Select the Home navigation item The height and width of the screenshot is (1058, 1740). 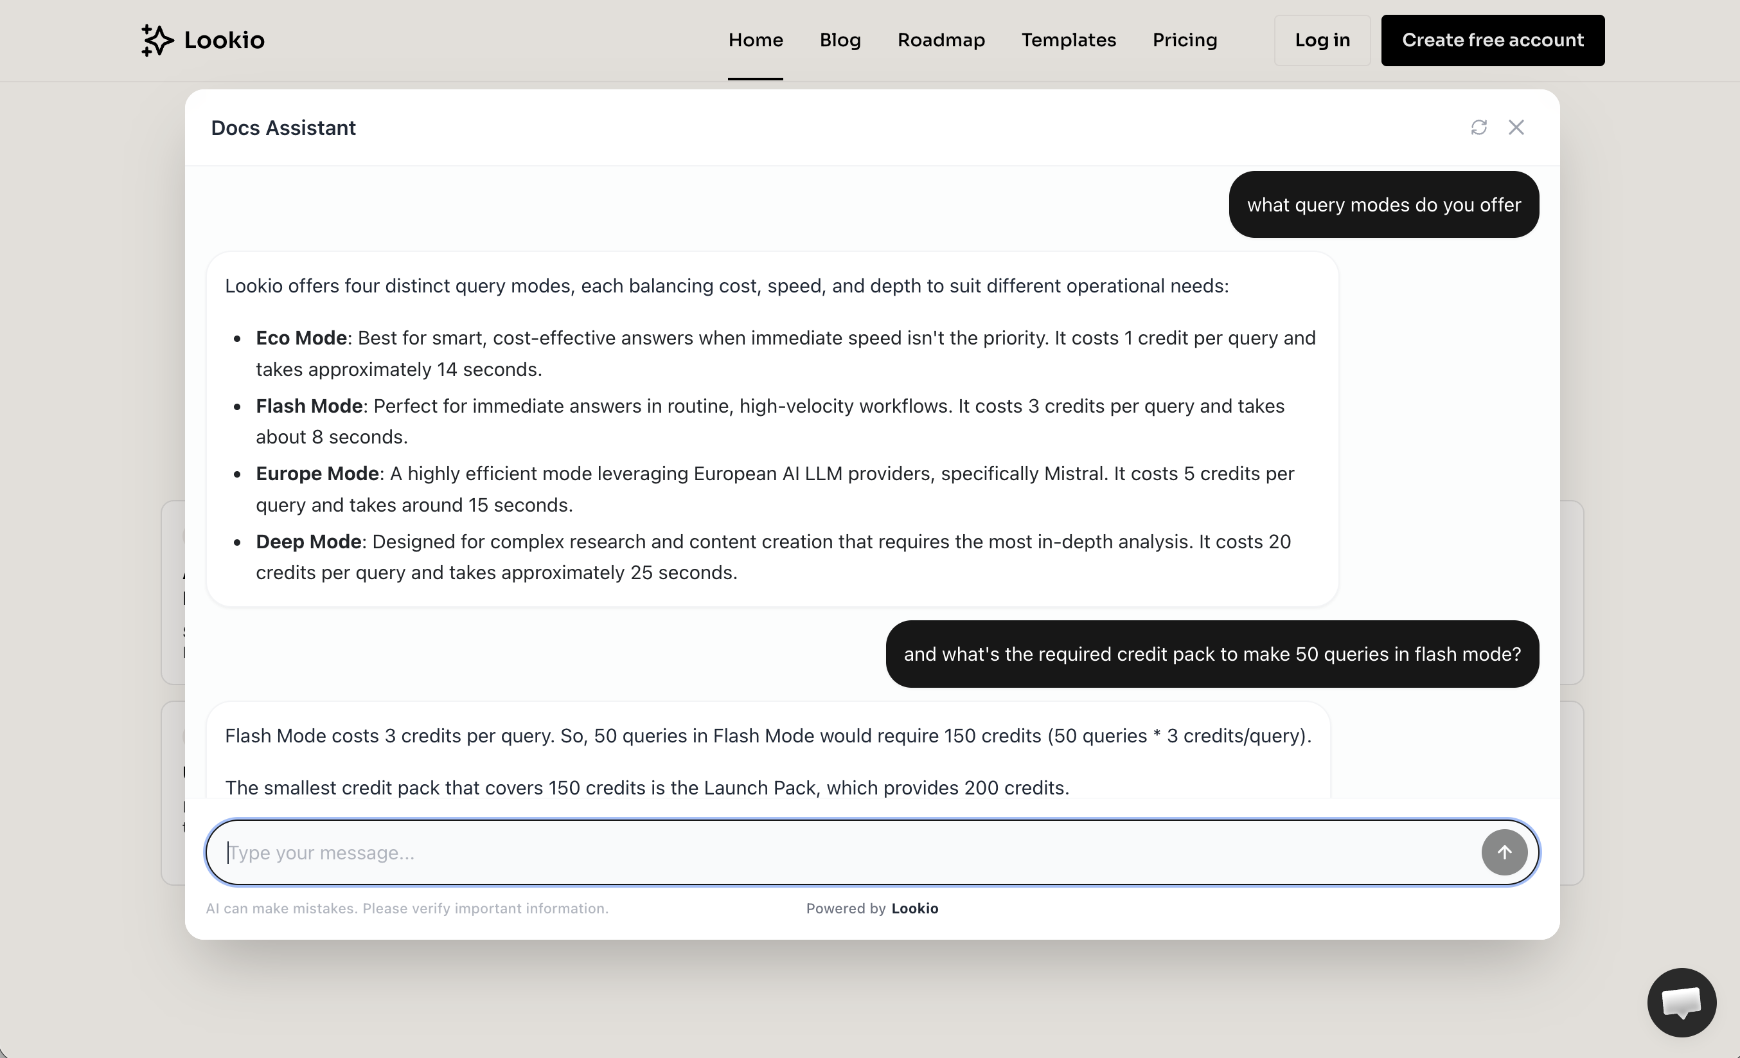pos(755,40)
